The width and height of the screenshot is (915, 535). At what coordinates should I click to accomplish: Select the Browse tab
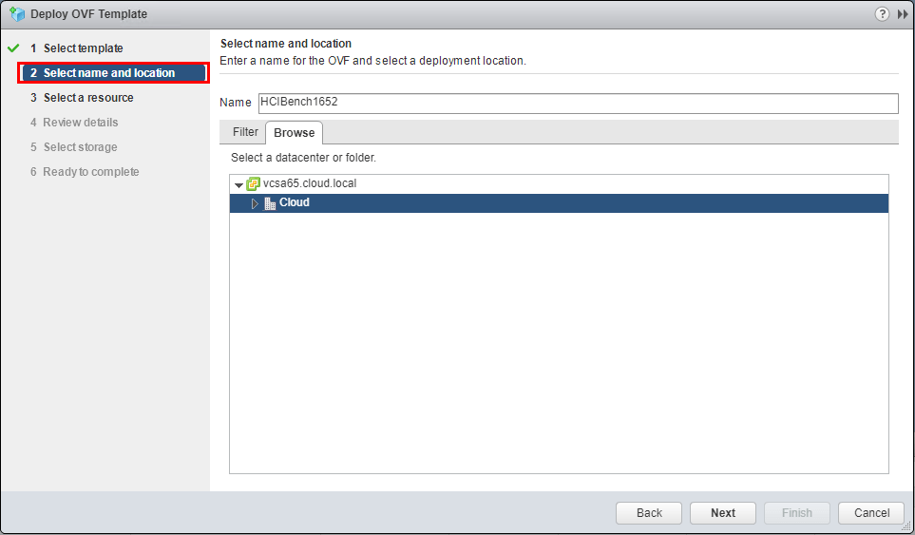[x=294, y=133]
